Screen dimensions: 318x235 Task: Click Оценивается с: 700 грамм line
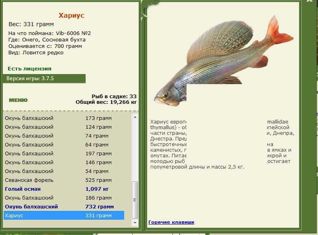(x=45, y=46)
